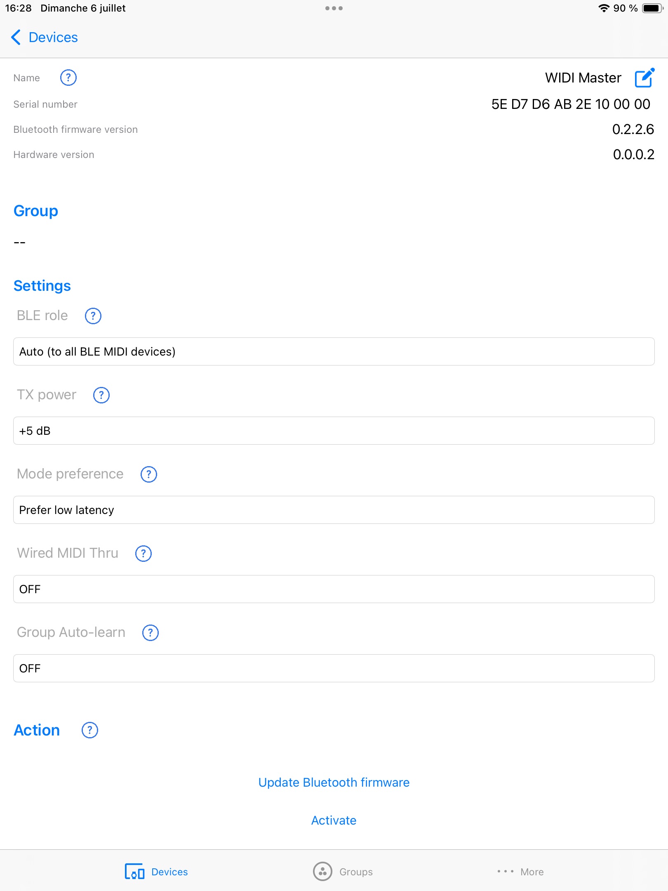668x891 pixels.
Task: Tap the three-dot multitasking indicator at the top
Action: [334, 8]
